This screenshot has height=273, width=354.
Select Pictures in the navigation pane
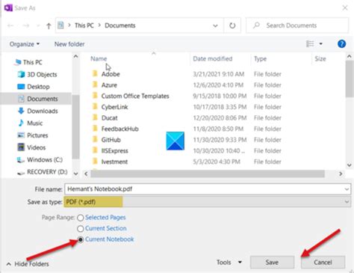point(37,135)
